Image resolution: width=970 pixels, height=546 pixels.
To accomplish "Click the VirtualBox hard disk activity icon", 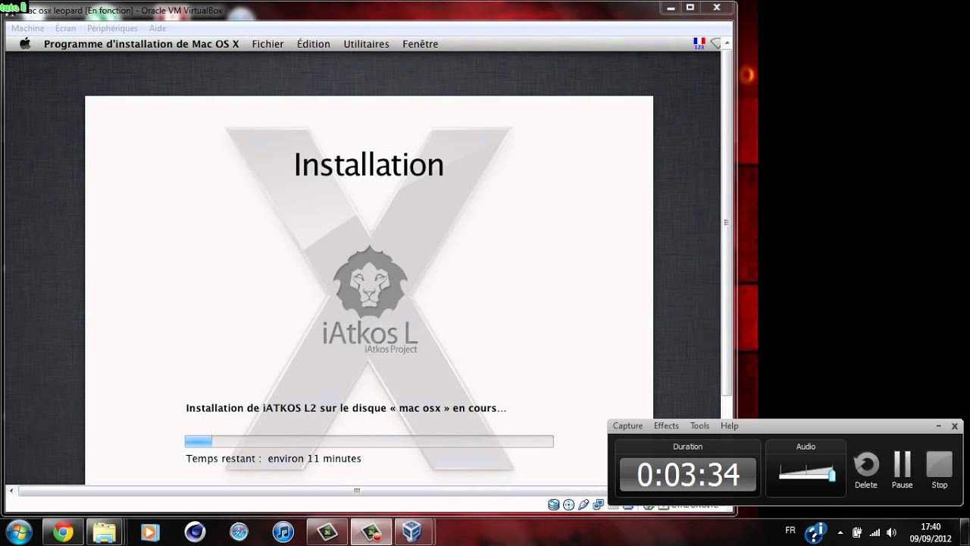I will pyautogui.click(x=554, y=504).
